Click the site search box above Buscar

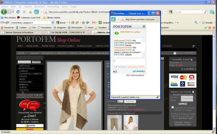24,62
